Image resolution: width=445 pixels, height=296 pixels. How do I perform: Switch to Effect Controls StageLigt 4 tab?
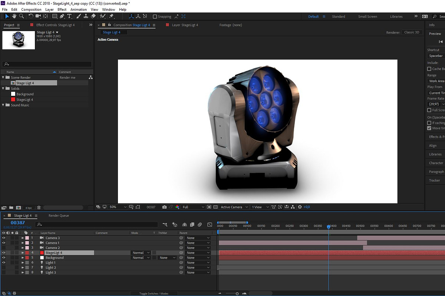pos(55,25)
